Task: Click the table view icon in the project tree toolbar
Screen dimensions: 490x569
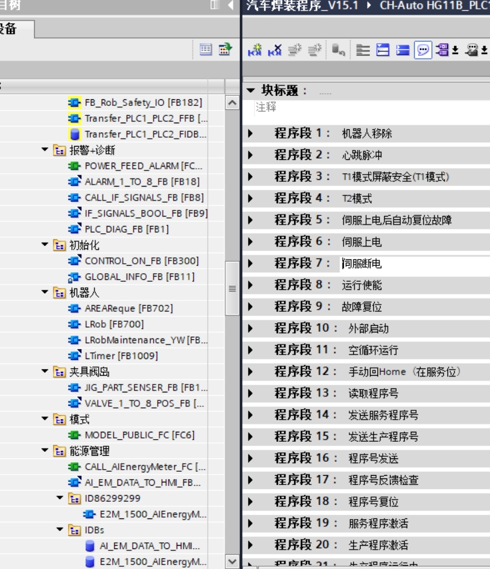Action: click(x=206, y=49)
